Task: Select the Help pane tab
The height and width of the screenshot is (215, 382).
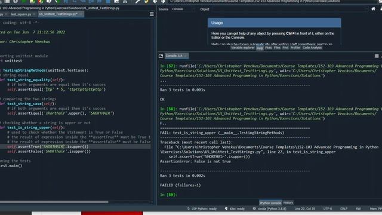Action: [x=260, y=48]
